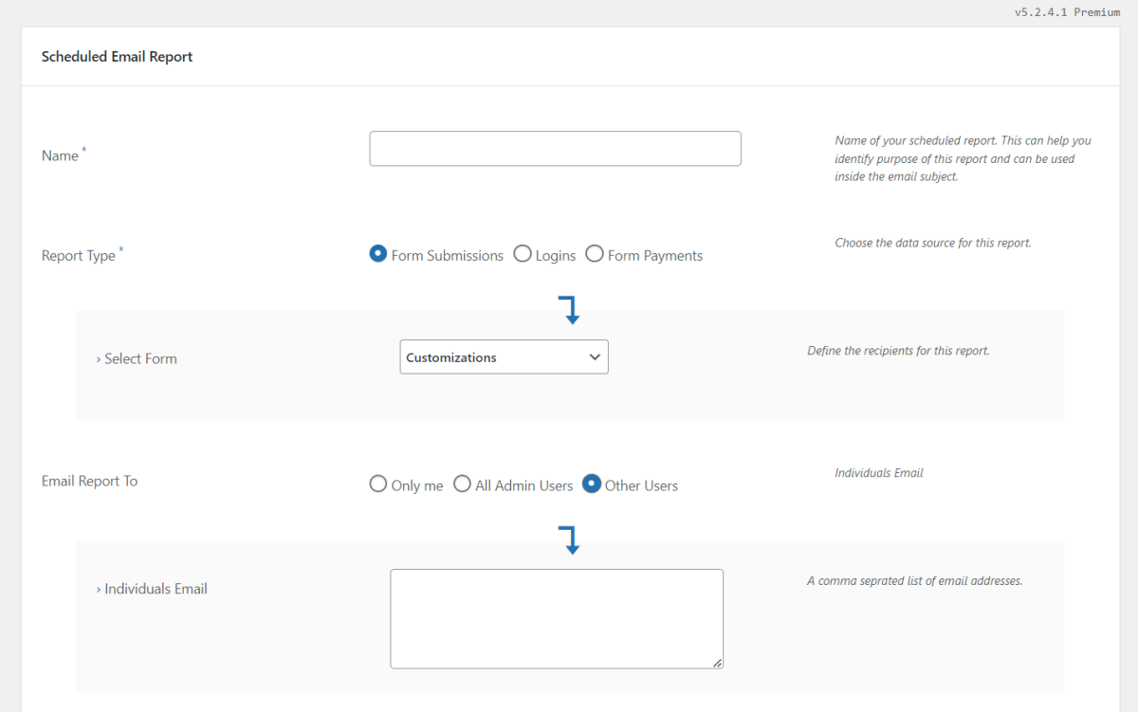The image size is (1138, 712).
Task: Select the Logins report type
Action: (523, 254)
